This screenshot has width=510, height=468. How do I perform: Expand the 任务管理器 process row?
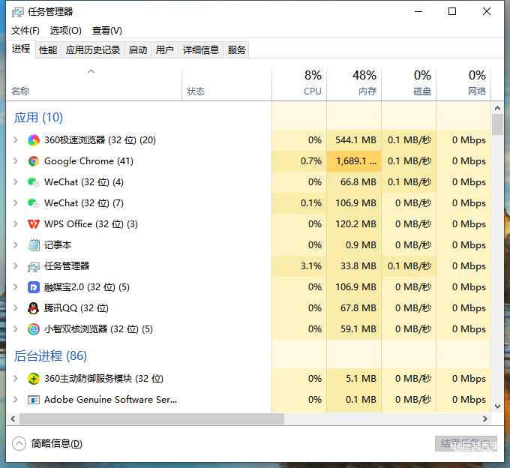click(15, 266)
